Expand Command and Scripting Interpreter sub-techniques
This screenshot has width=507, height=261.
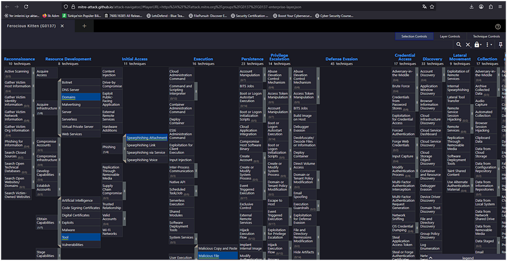click(x=196, y=91)
